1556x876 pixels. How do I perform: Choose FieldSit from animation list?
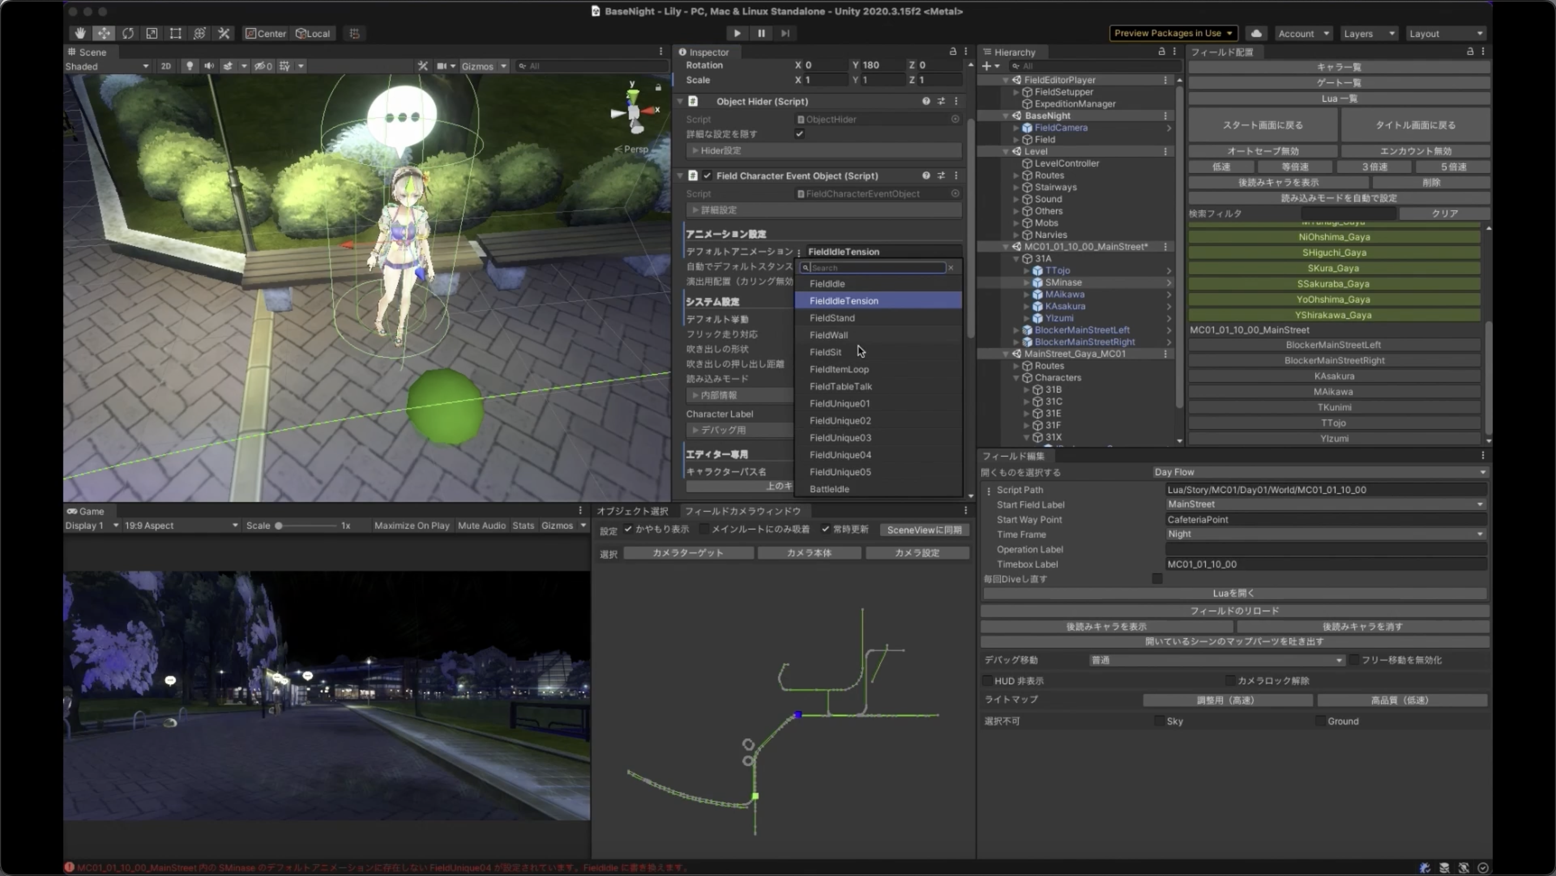pos(826,352)
